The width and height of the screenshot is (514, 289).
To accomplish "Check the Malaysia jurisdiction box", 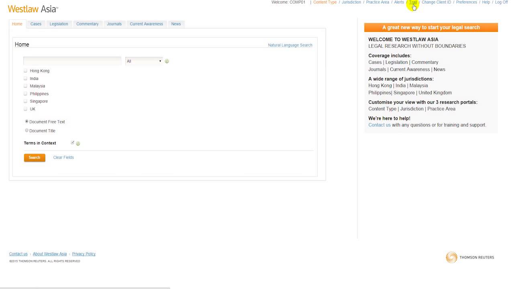I will point(25,86).
